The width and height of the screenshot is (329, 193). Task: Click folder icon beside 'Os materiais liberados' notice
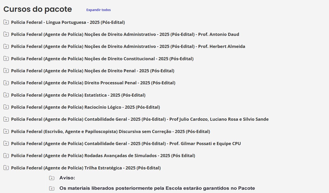pyautogui.click(x=52, y=188)
